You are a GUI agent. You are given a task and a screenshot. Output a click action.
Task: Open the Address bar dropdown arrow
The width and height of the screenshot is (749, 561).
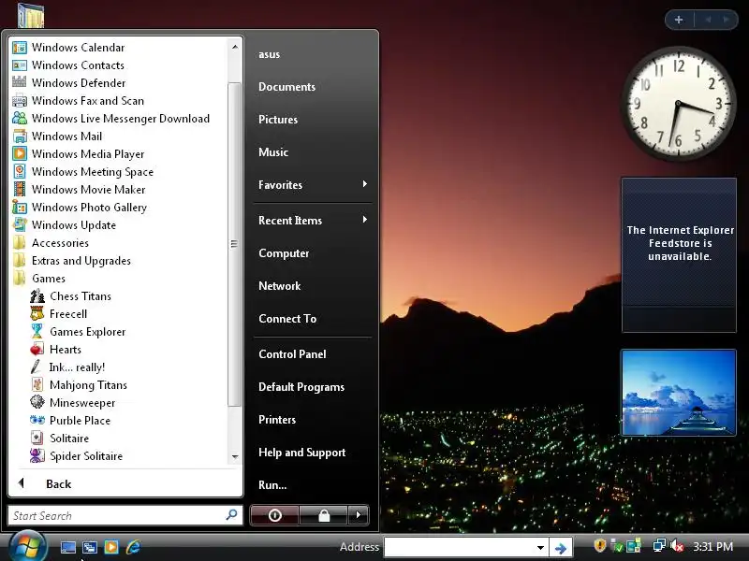point(540,548)
